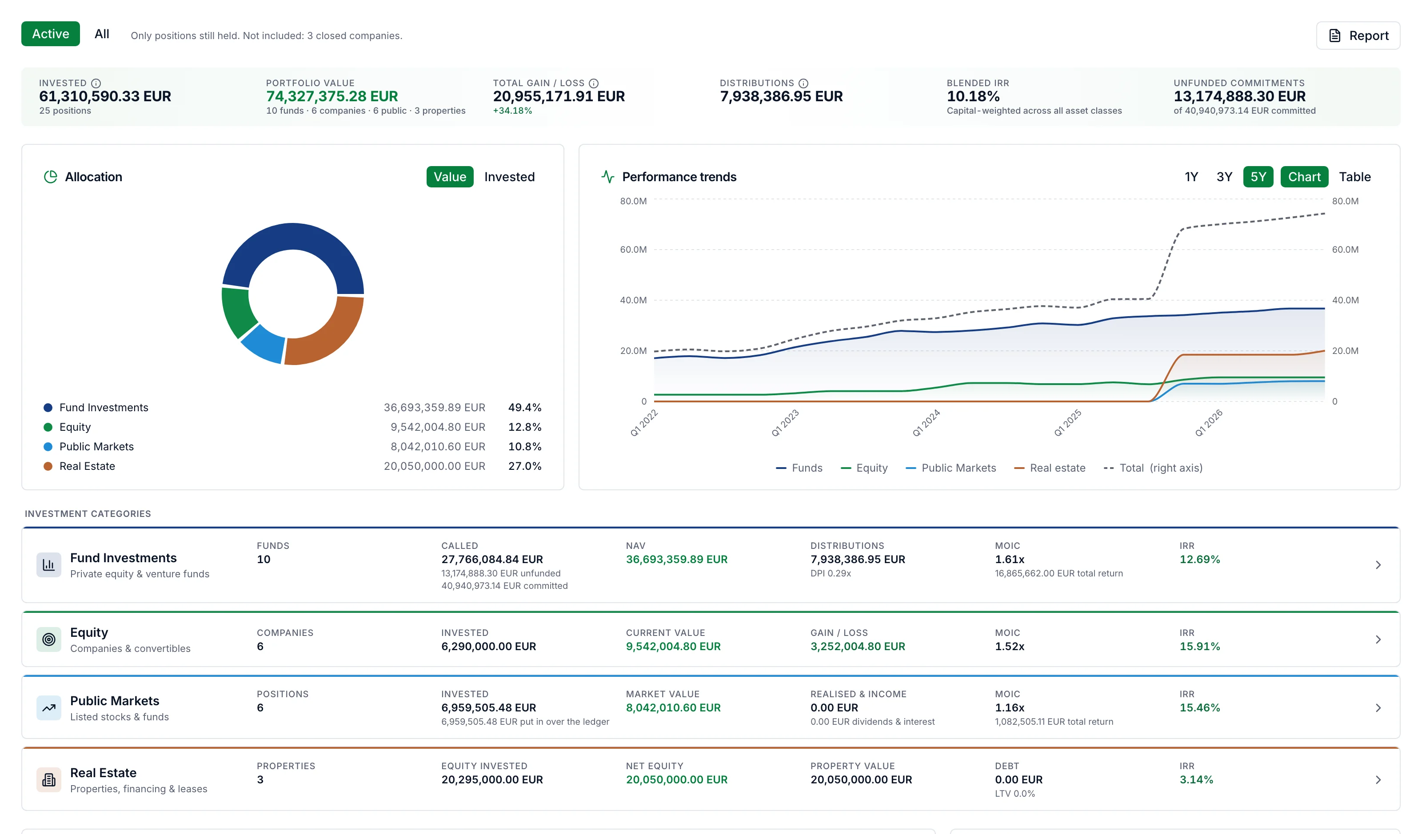Viewport: 1422px width, 834px height.
Task: Toggle Equity series in chart legend
Action: (864, 468)
